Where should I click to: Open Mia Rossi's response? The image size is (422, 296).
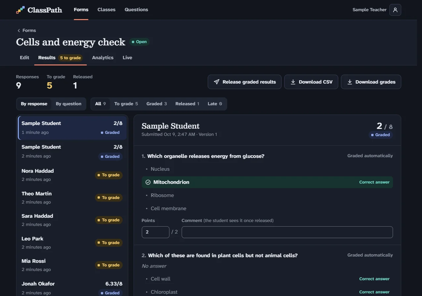tap(72, 265)
